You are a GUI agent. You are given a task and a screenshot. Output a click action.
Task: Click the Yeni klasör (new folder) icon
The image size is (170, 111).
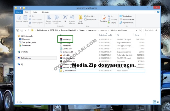[81, 19]
